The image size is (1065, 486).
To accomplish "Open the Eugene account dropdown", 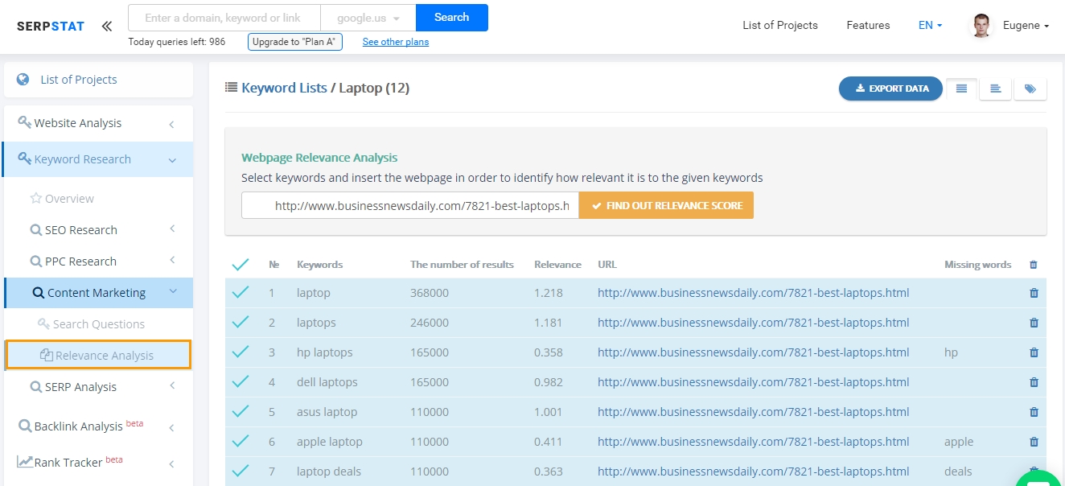I will tap(1026, 26).
